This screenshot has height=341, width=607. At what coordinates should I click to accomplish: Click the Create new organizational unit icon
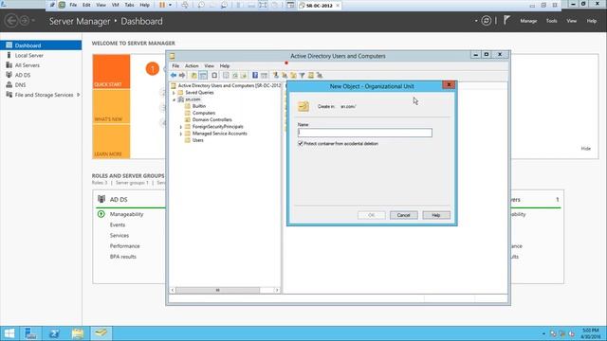[x=293, y=76]
